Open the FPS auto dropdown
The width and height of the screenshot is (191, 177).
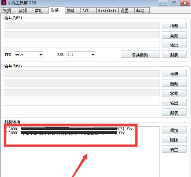29,55
